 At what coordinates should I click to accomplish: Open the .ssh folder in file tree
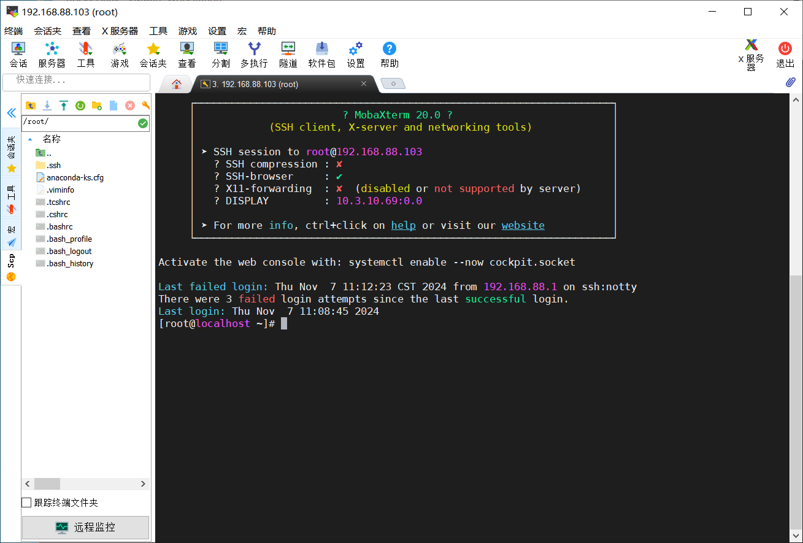53,165
